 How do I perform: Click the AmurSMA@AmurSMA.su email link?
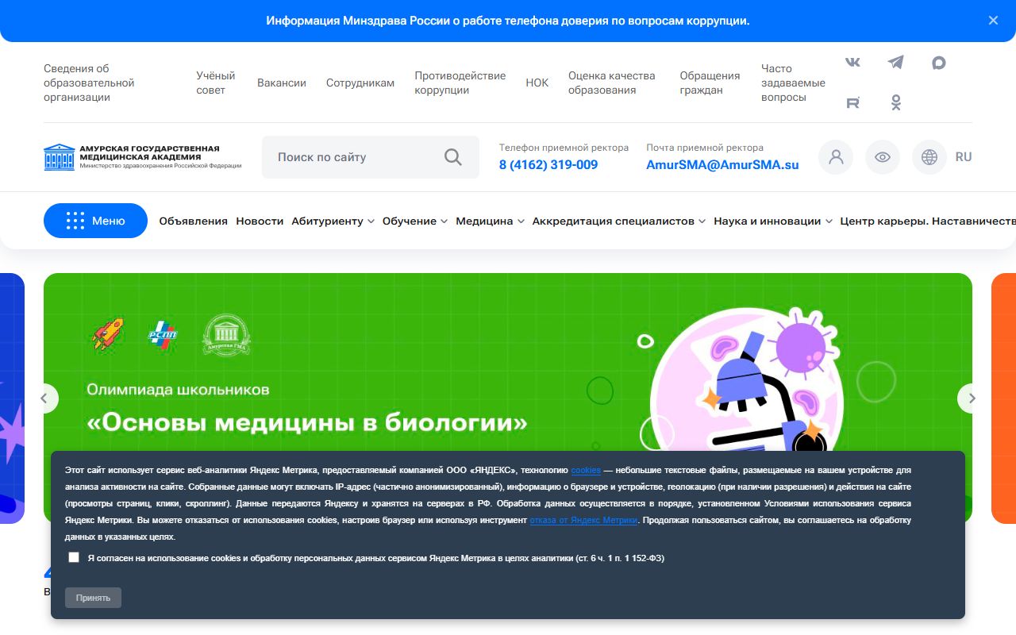click(x=722, y=165)
